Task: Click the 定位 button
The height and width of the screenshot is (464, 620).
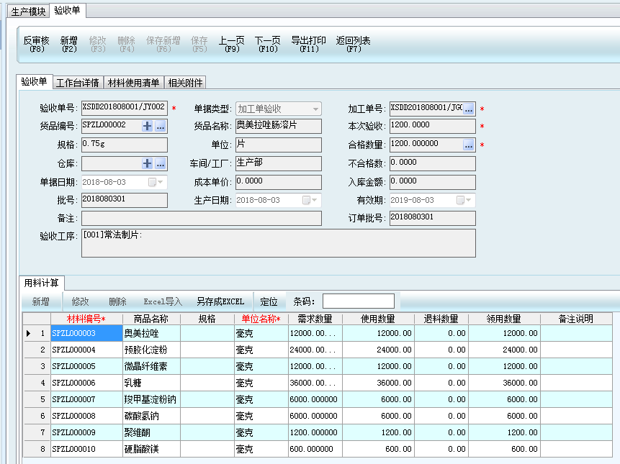Action: click(269, 301)
